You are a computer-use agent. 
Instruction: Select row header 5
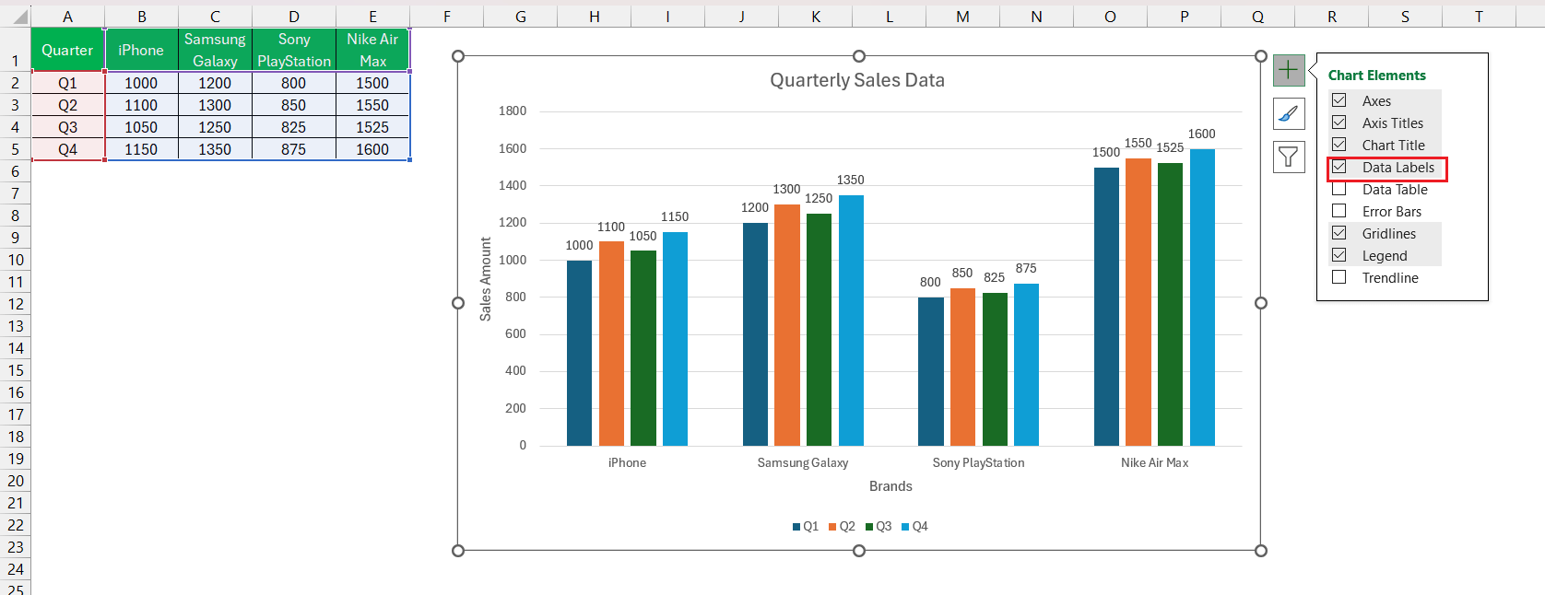coord(16,149)
